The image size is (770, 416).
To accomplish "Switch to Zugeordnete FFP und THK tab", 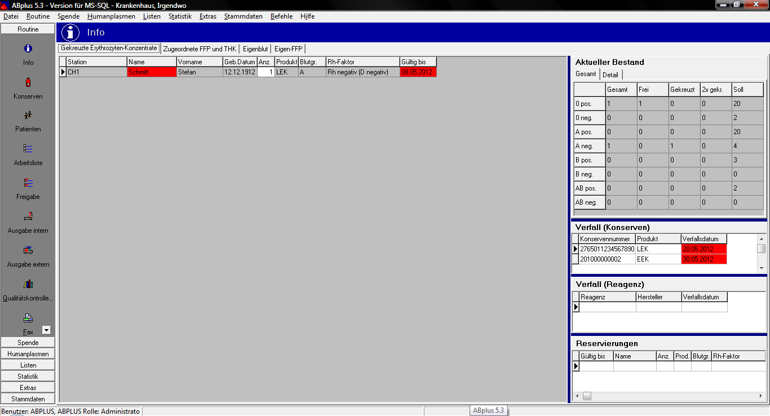I will [x=200, y=49].
